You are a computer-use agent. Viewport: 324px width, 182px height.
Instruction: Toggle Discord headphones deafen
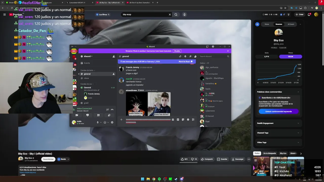point(105,122)
